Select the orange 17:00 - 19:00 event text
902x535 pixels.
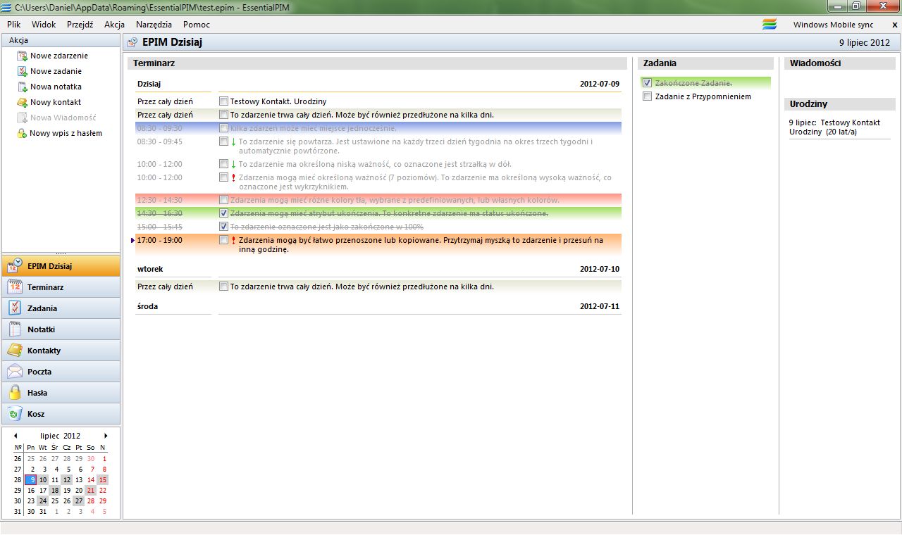pyautogui.click(x=421, y=244)
